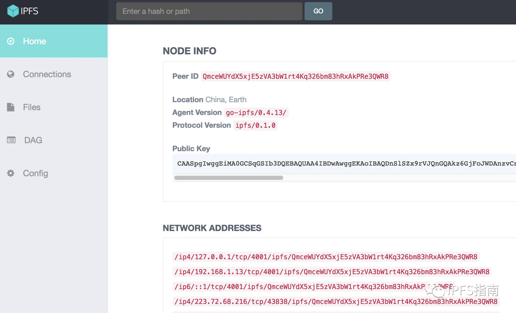Viewport: 516px width, 313px height.
Task: Click the IPFS cube logo icon
Action: pos(13,11)
